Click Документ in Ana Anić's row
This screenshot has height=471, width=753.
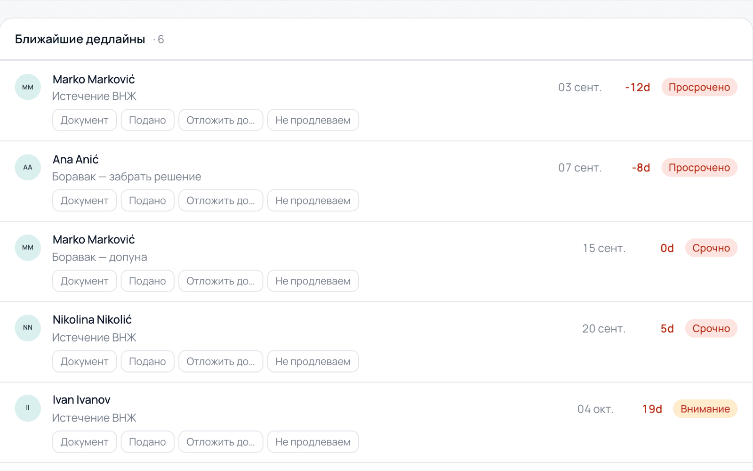(85, 201)
